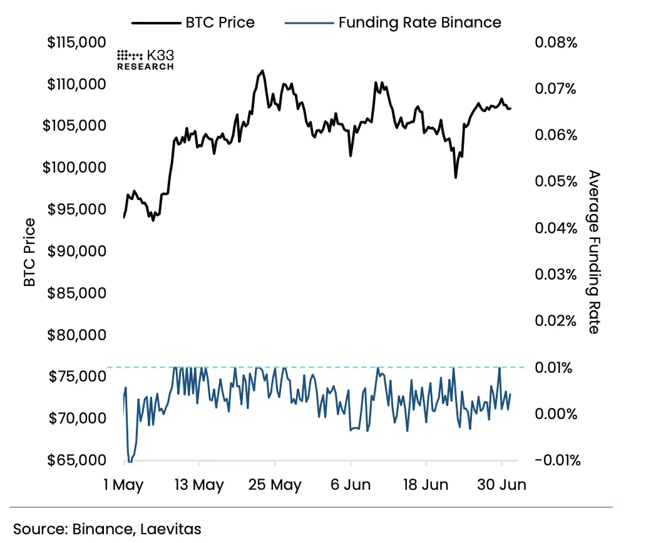Click the 1 May date label
Viewport: 646px width, 543px height.
pos(123,485)
